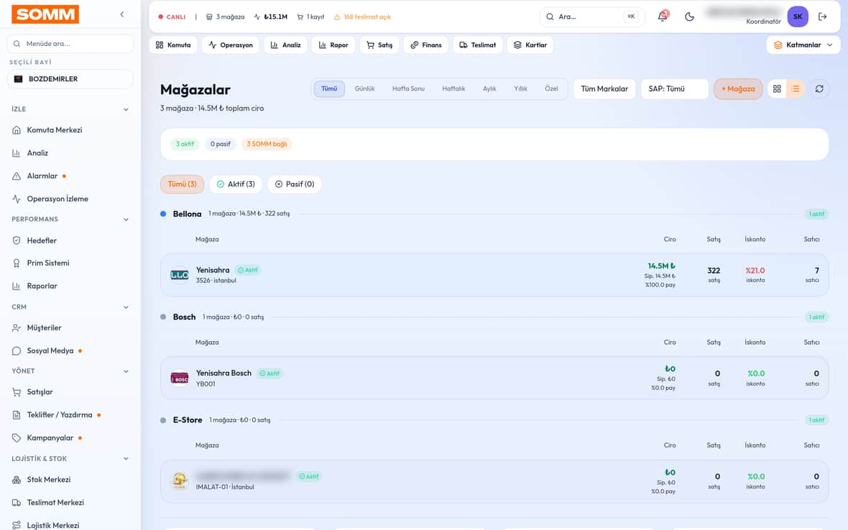Click the Menüde ara search field

[x=70, y=44]
